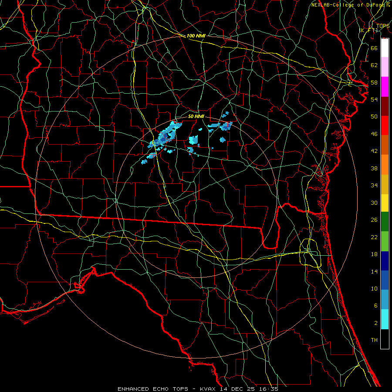
Task: Click the light pink legend swatch
Action: pyautogui.click(x=385, y=67)
